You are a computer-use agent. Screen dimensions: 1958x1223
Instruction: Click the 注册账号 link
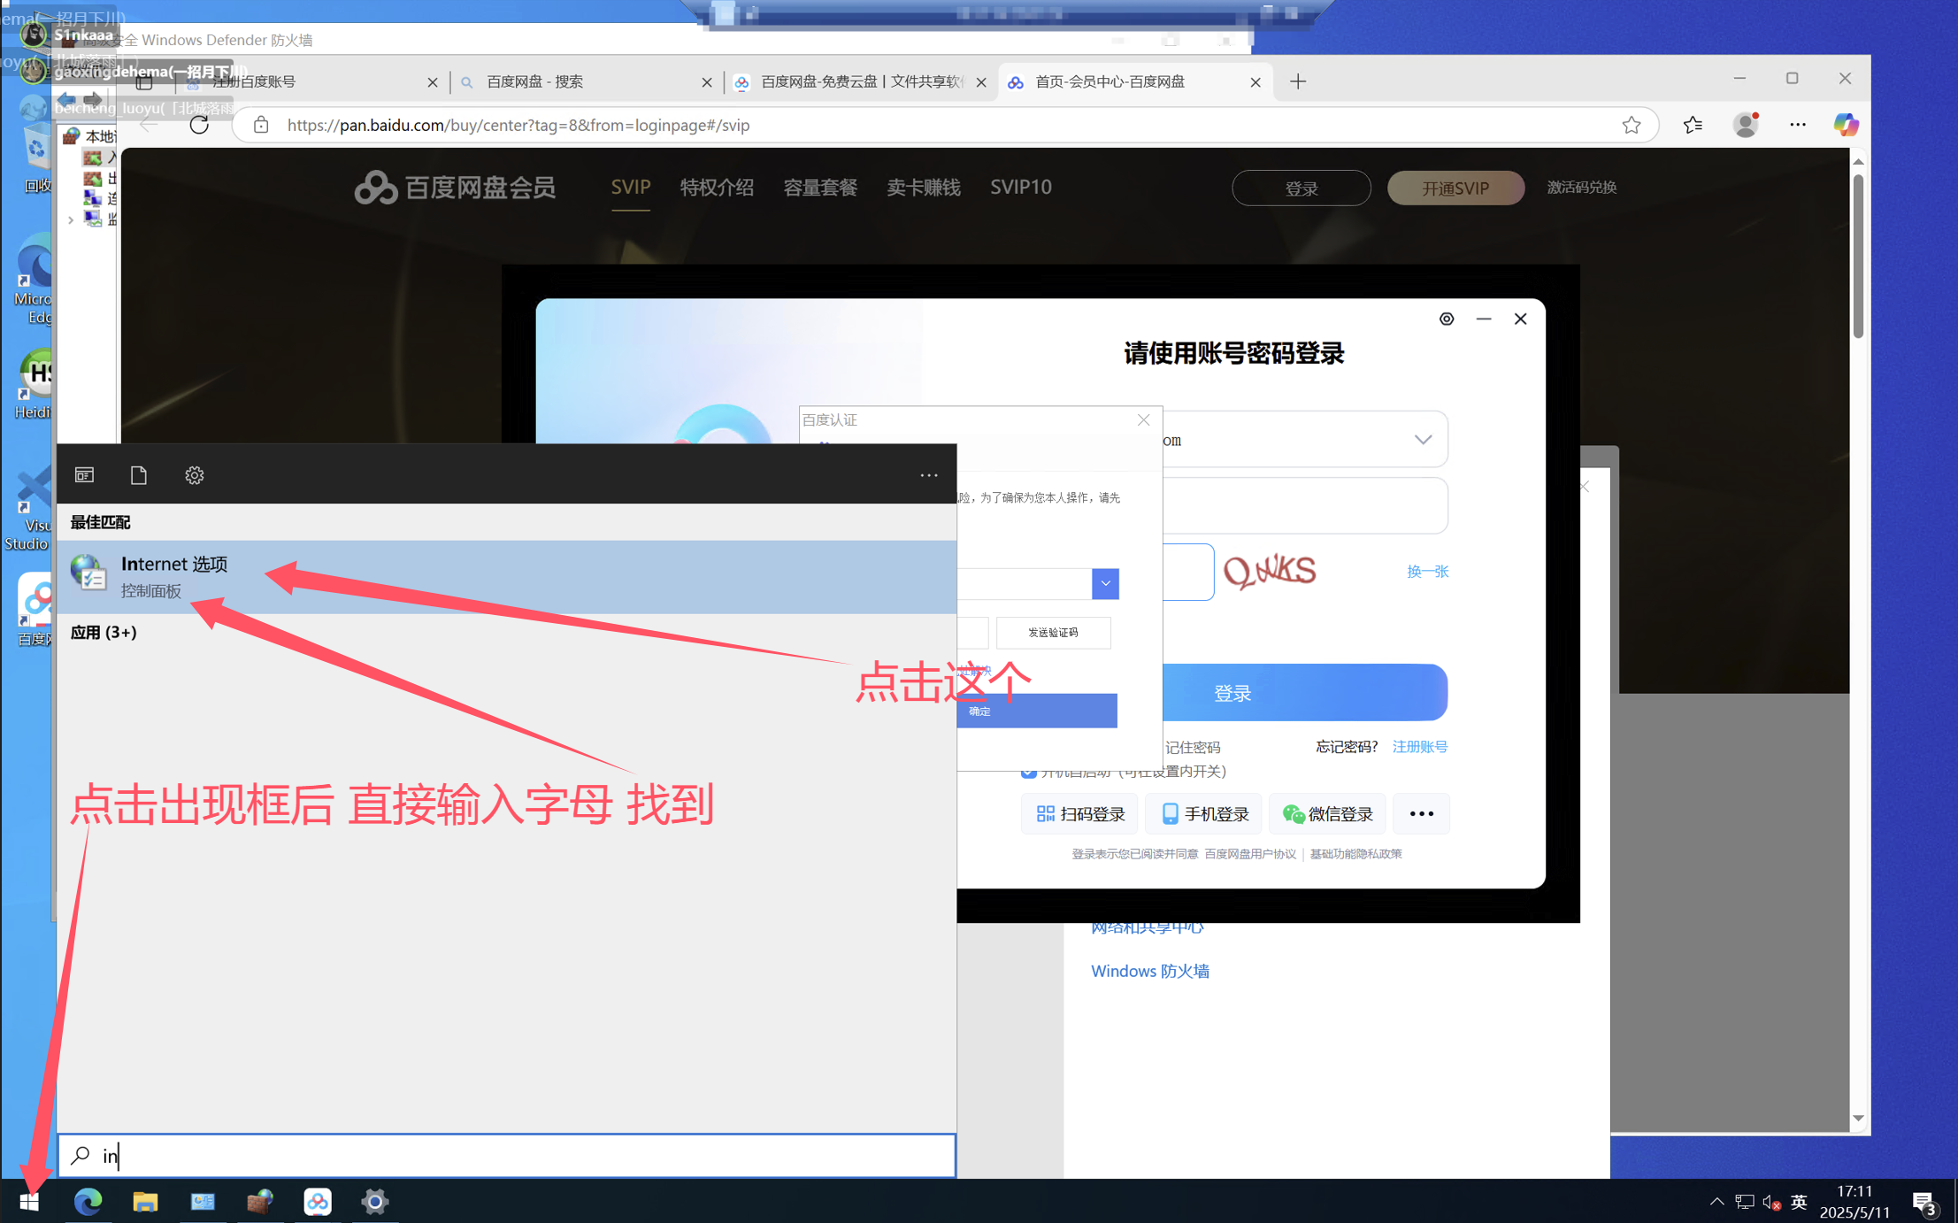[x=1419, y=746]
